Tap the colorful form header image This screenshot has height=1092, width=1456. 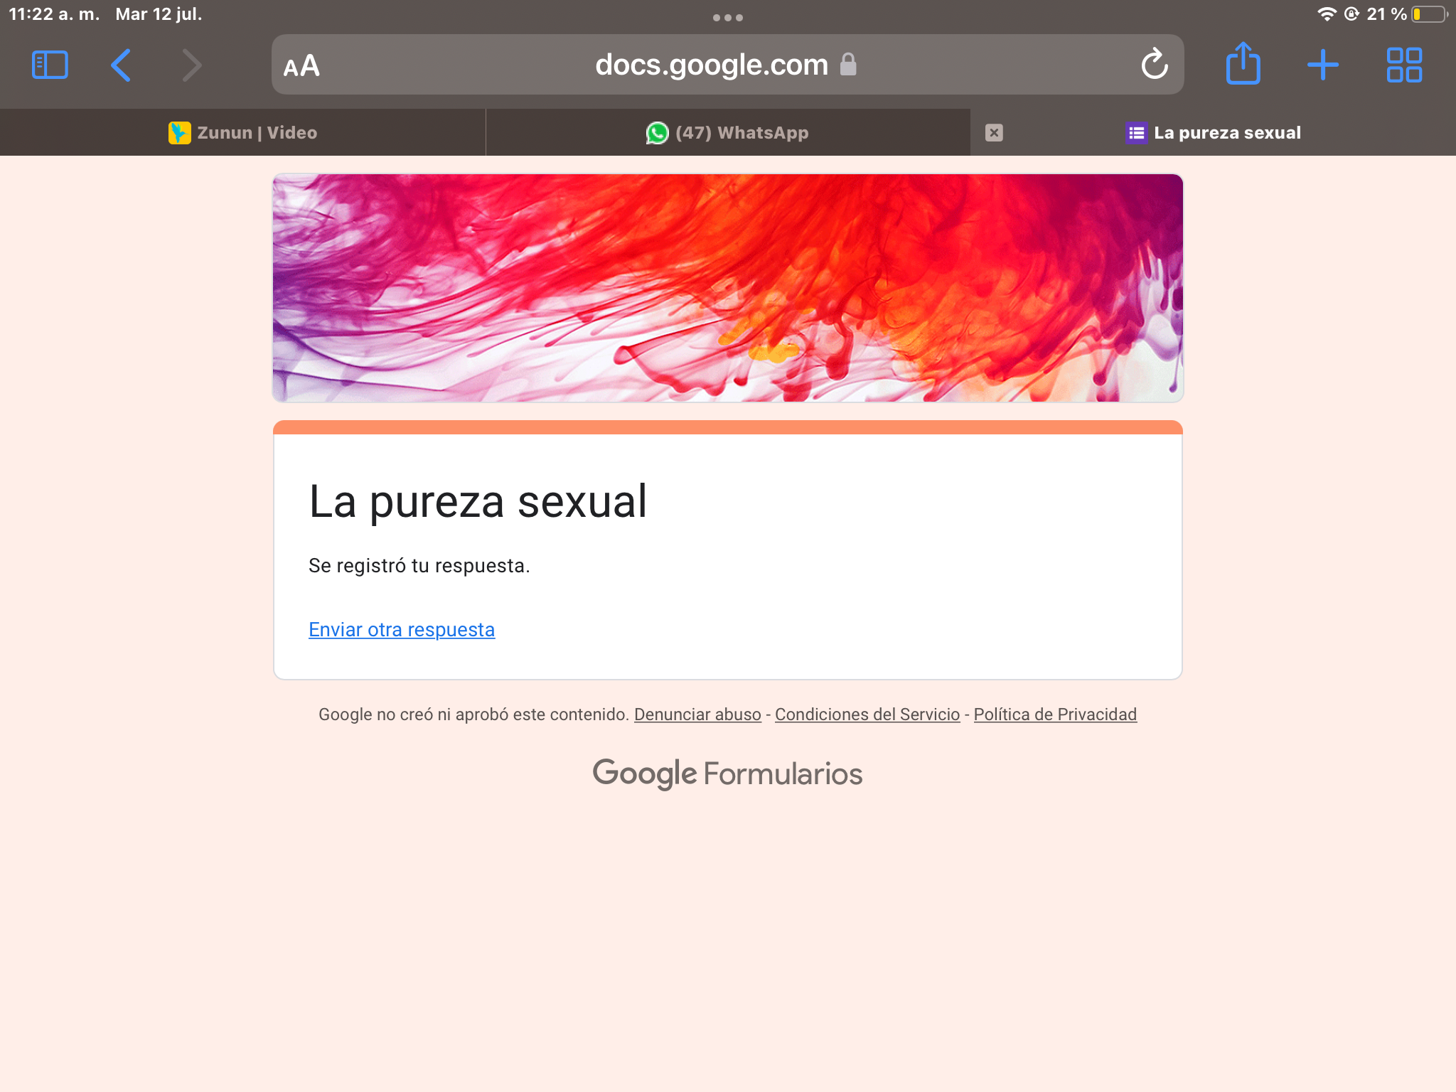727,288
